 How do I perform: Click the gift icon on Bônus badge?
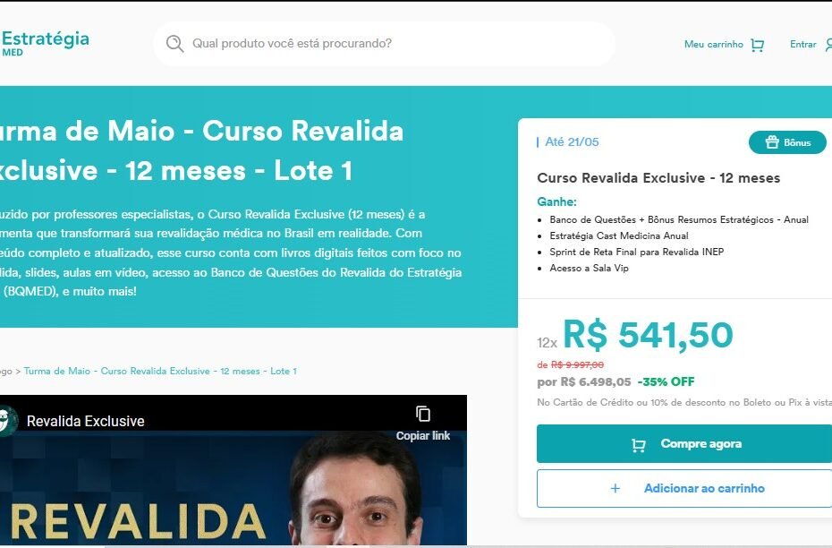coord(772,142)
